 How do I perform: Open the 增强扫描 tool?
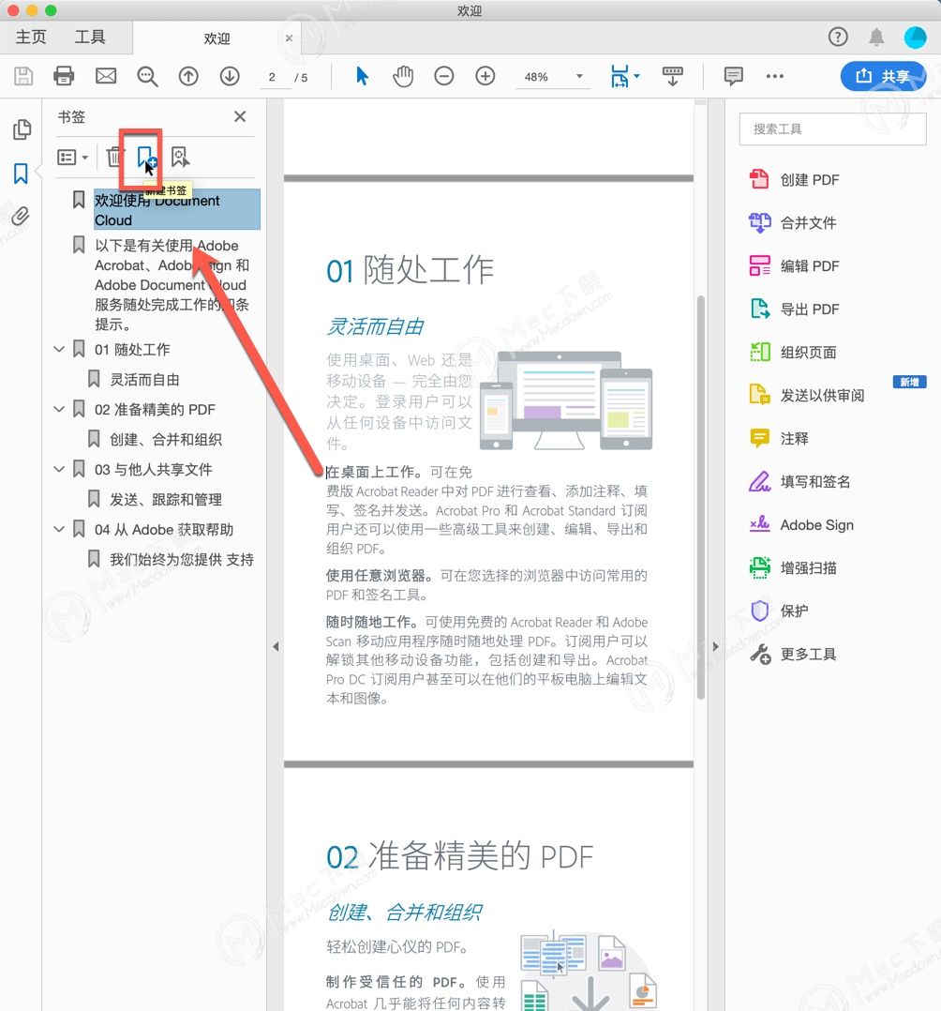tap(793, 568)
